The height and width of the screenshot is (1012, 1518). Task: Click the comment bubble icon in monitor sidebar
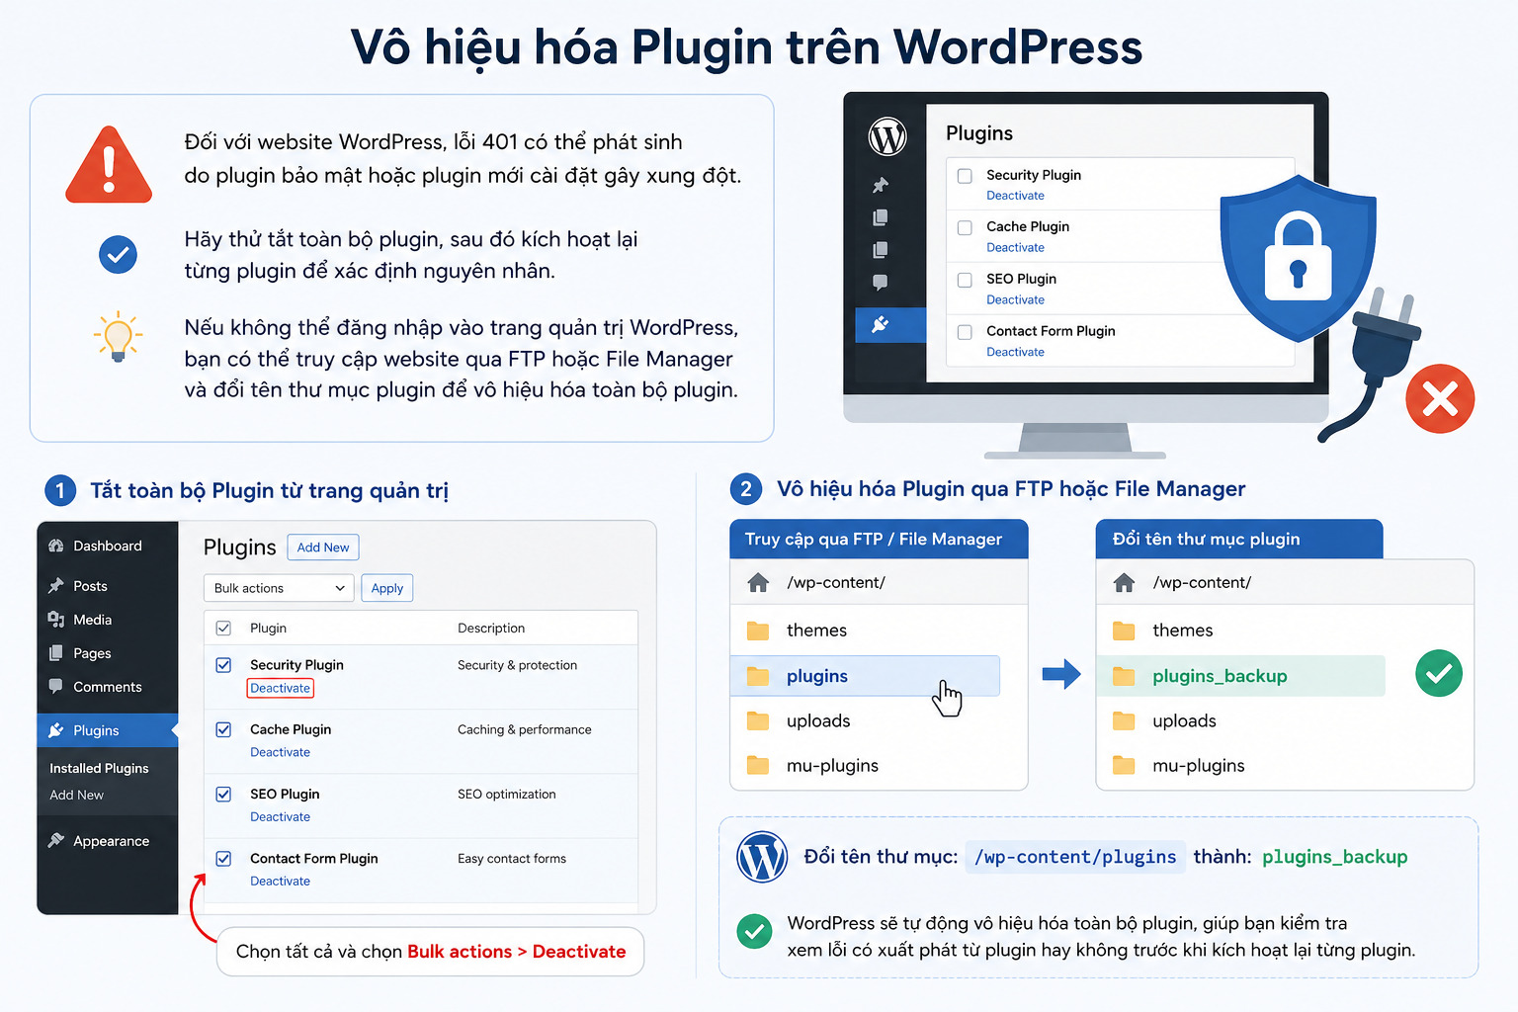[881, 283]
